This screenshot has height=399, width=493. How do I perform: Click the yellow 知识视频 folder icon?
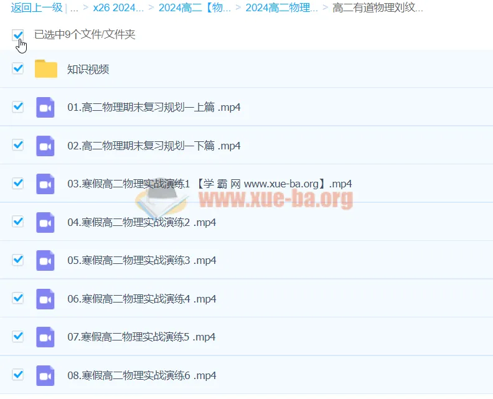(x=45, y=69)
